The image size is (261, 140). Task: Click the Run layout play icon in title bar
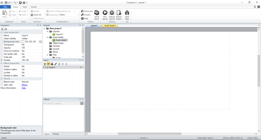20,3
